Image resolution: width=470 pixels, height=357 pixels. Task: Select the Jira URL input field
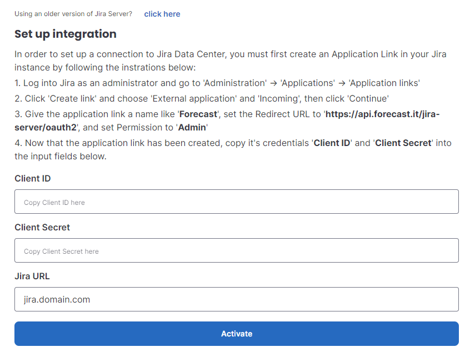(x=237, y=299)
